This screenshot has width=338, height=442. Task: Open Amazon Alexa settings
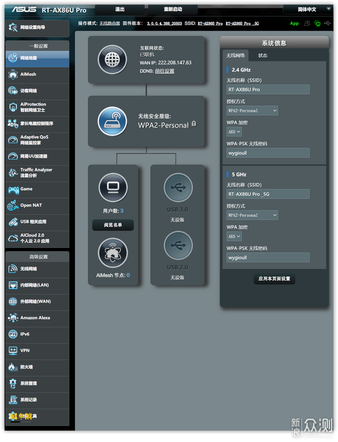pyautogui.click(x=37, y=318)
